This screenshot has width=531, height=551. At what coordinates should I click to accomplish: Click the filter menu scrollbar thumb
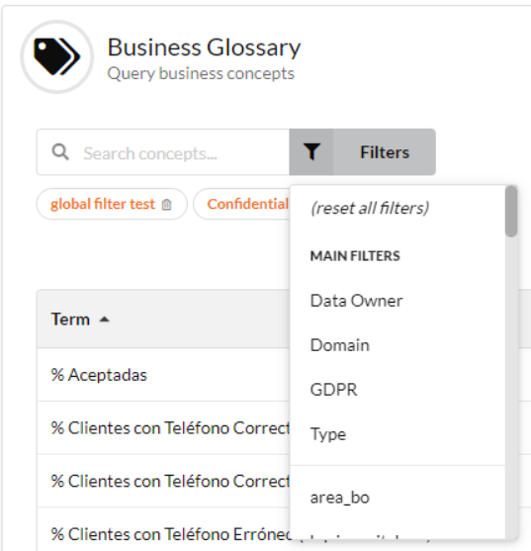coord(511,211)
